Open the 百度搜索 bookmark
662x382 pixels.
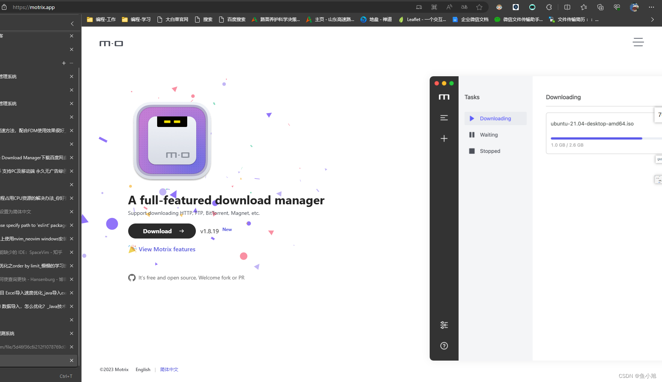(x=232, y=20)
